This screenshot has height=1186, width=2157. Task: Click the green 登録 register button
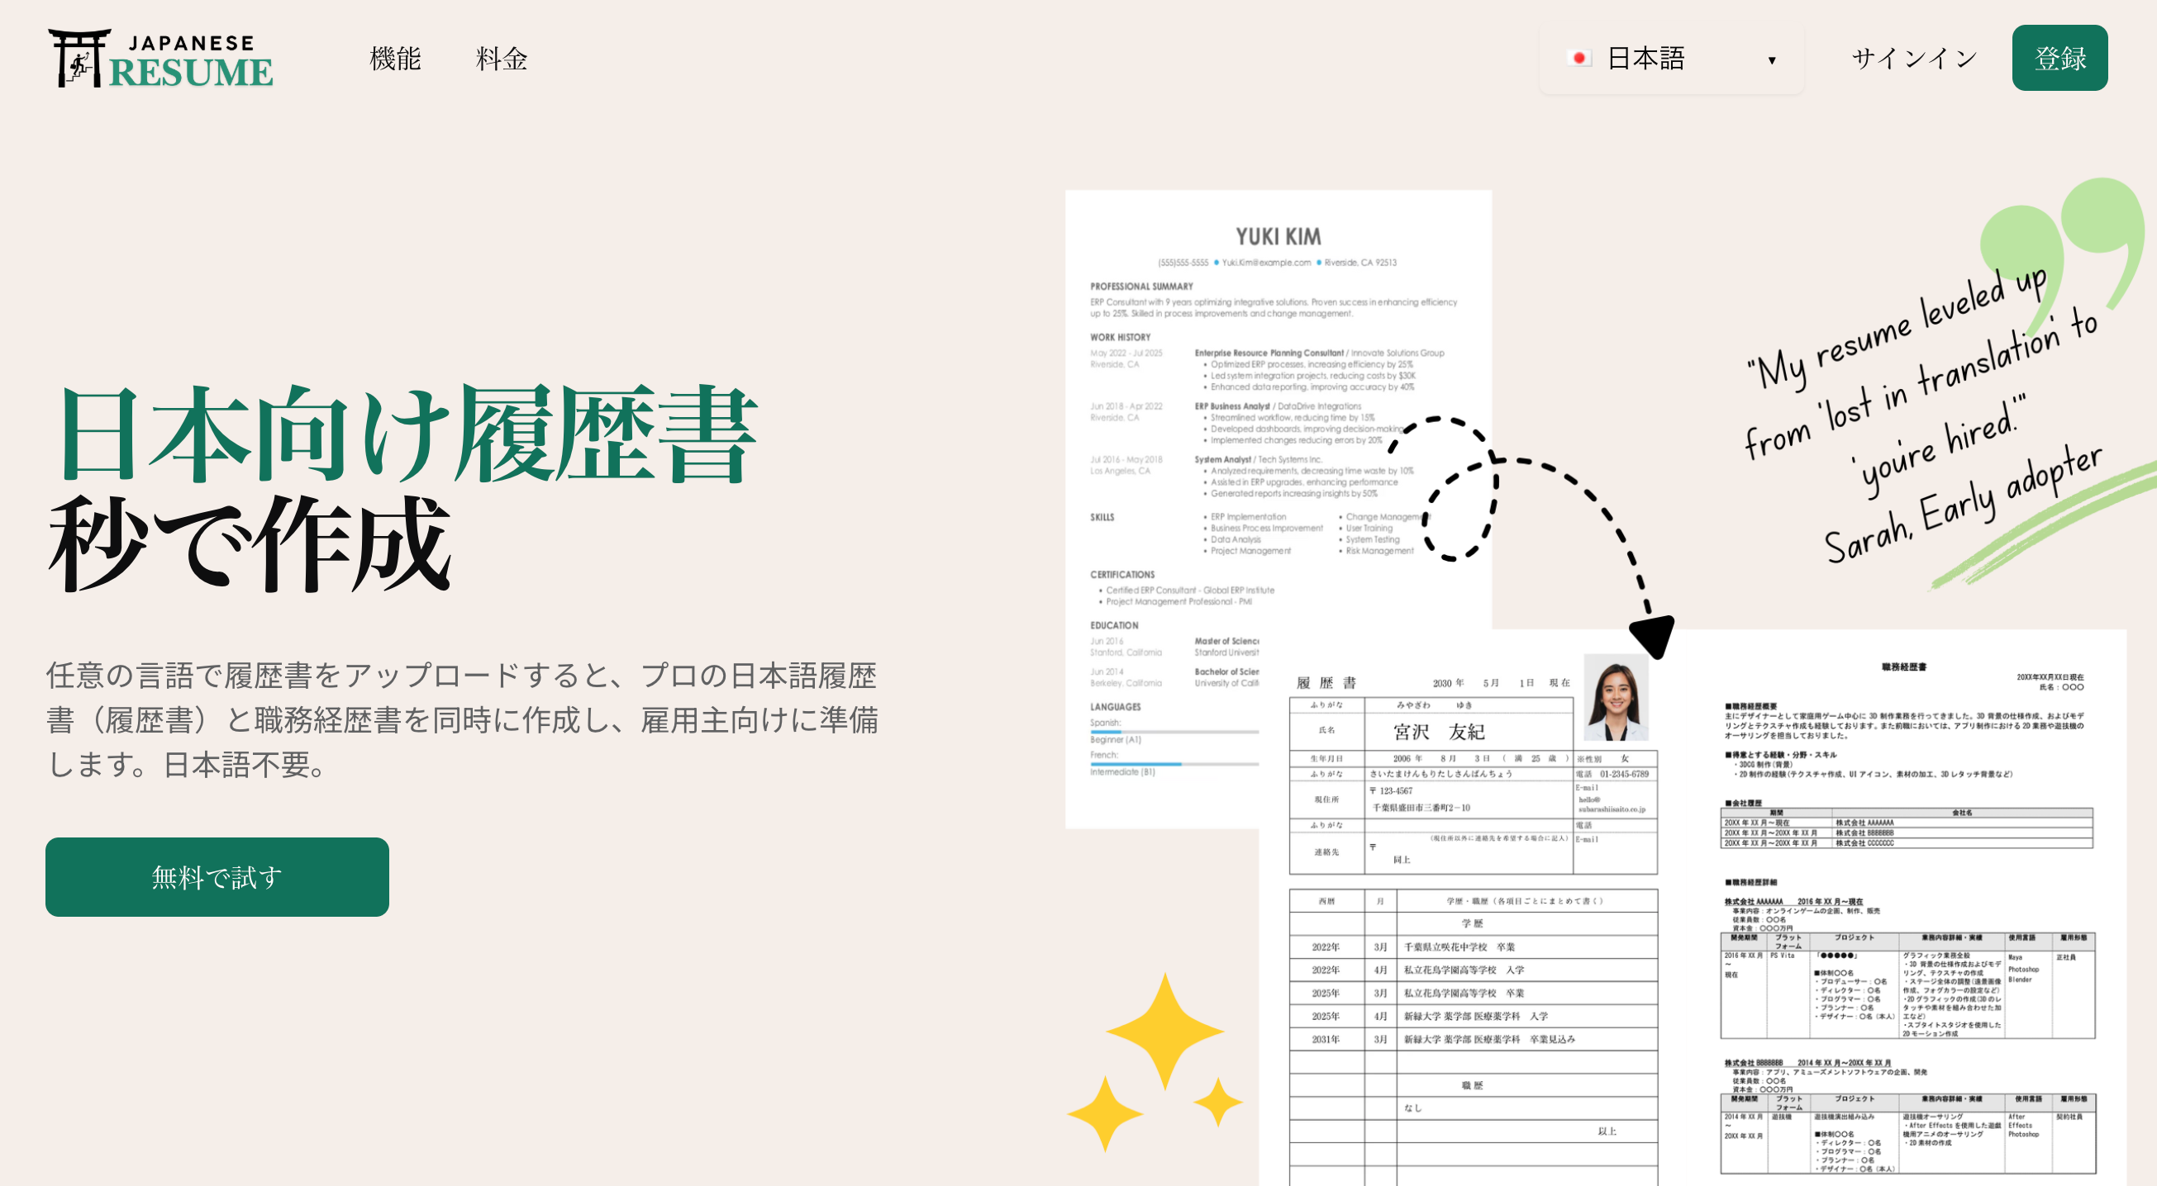[x=2059, y=58]
